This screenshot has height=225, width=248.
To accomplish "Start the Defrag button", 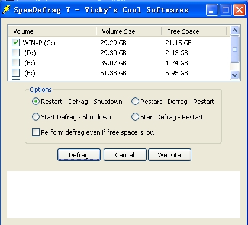I will click(79, 155).
